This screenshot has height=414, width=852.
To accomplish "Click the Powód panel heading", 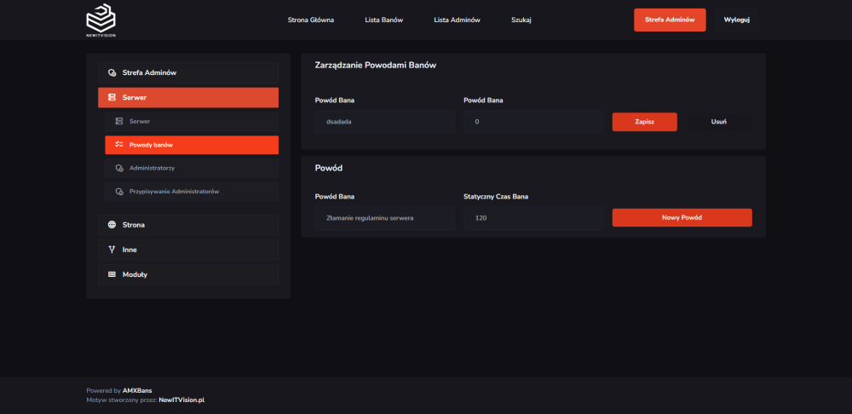I will coord(329,169).
